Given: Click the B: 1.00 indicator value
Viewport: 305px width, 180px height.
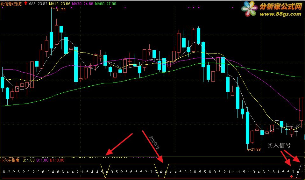Looking at the screenshot, I should tap(28, 160).
